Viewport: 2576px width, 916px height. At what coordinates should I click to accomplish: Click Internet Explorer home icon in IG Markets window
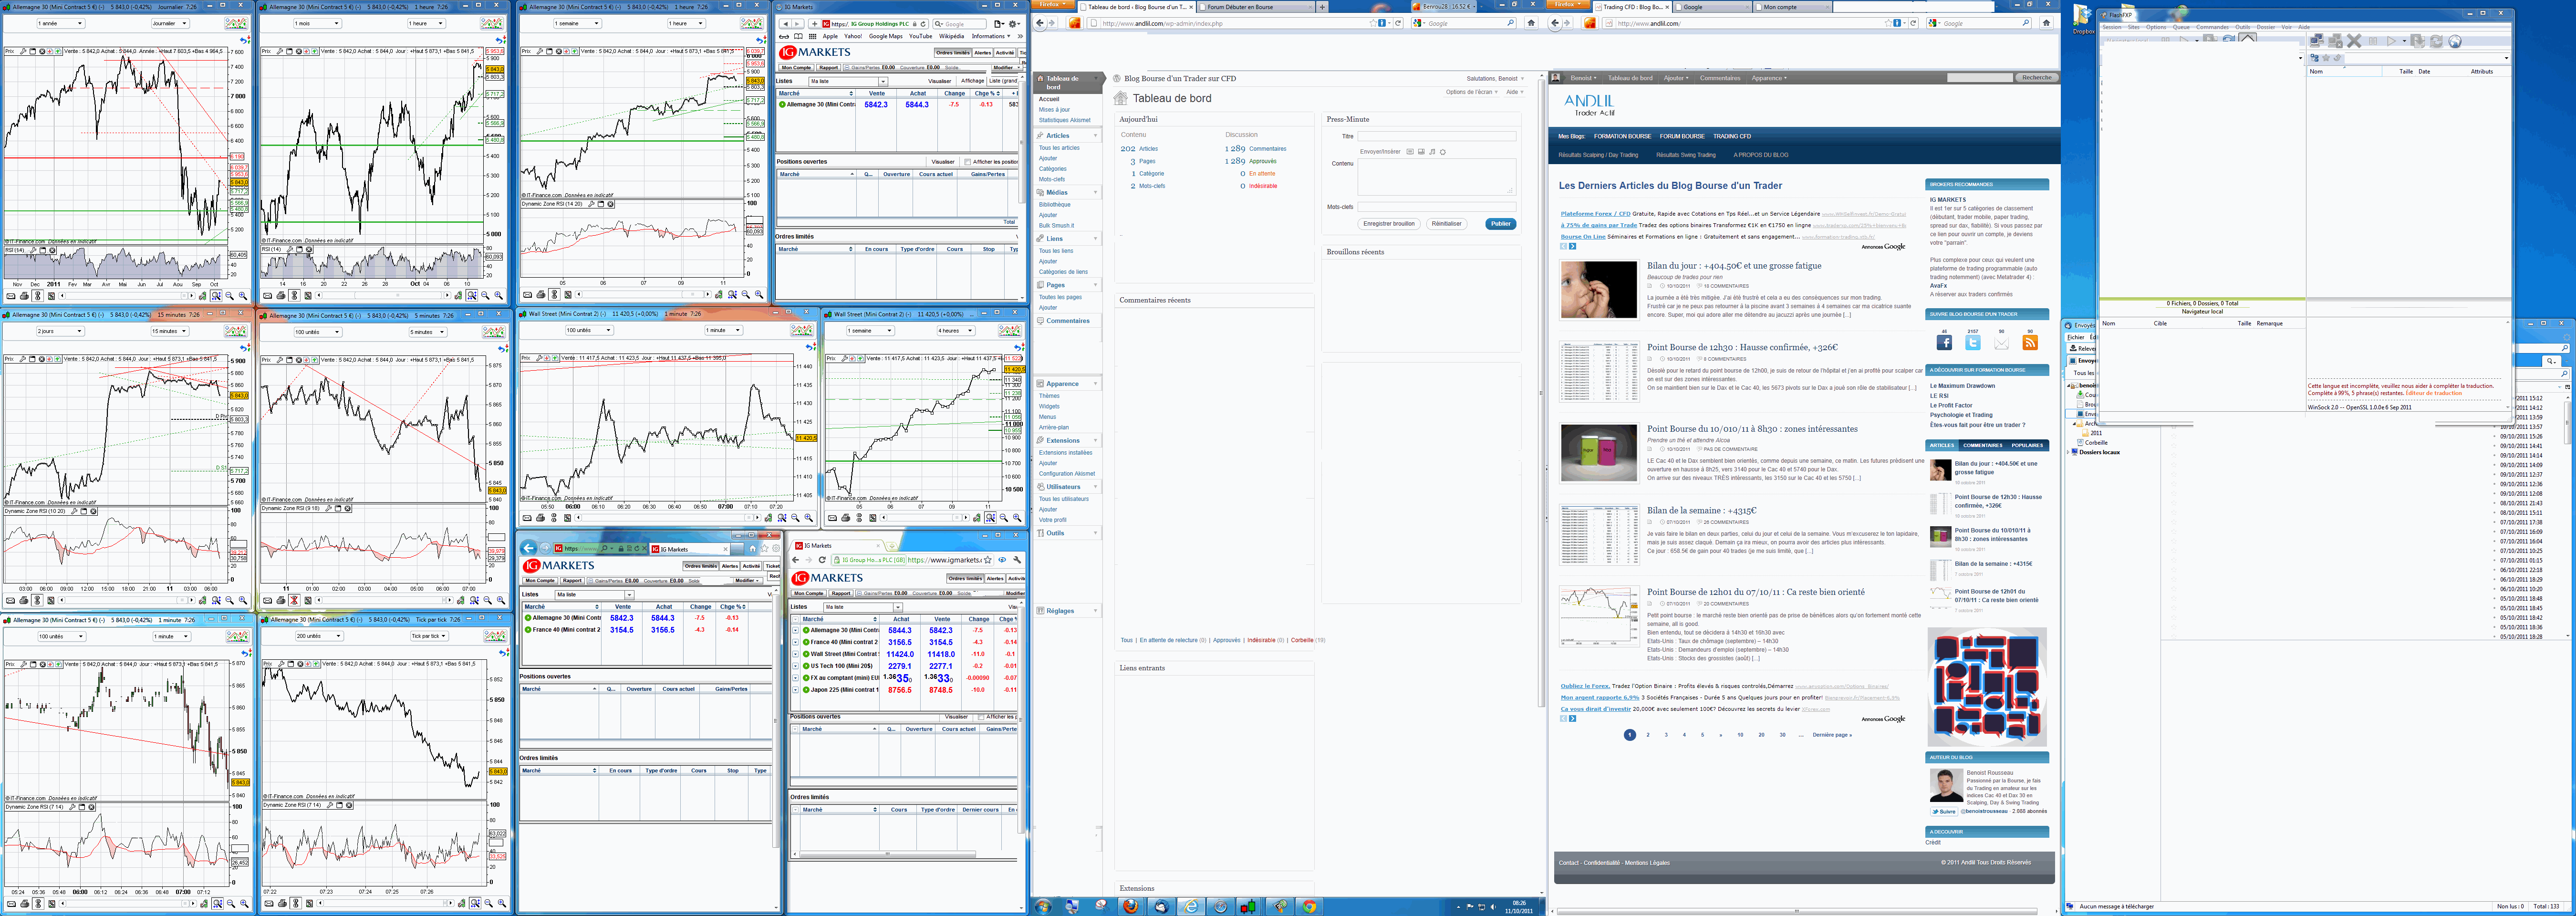(x=753, y=549)
